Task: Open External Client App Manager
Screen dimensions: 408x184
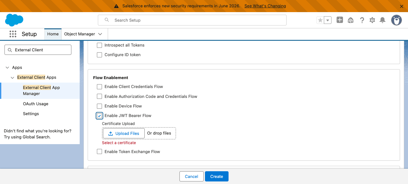Action: [x=41, y=91]
